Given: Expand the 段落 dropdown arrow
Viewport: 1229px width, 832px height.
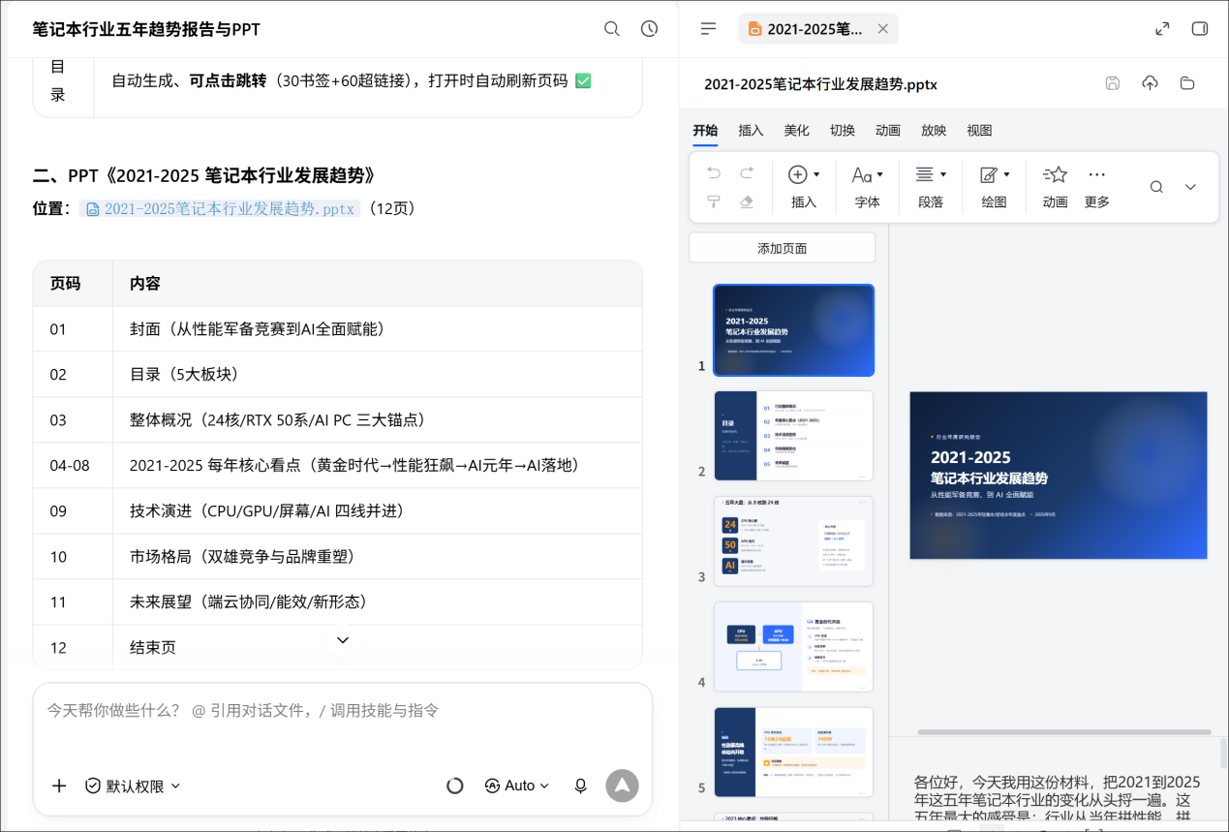Looking at the screenshot, I should coord(943,175).
